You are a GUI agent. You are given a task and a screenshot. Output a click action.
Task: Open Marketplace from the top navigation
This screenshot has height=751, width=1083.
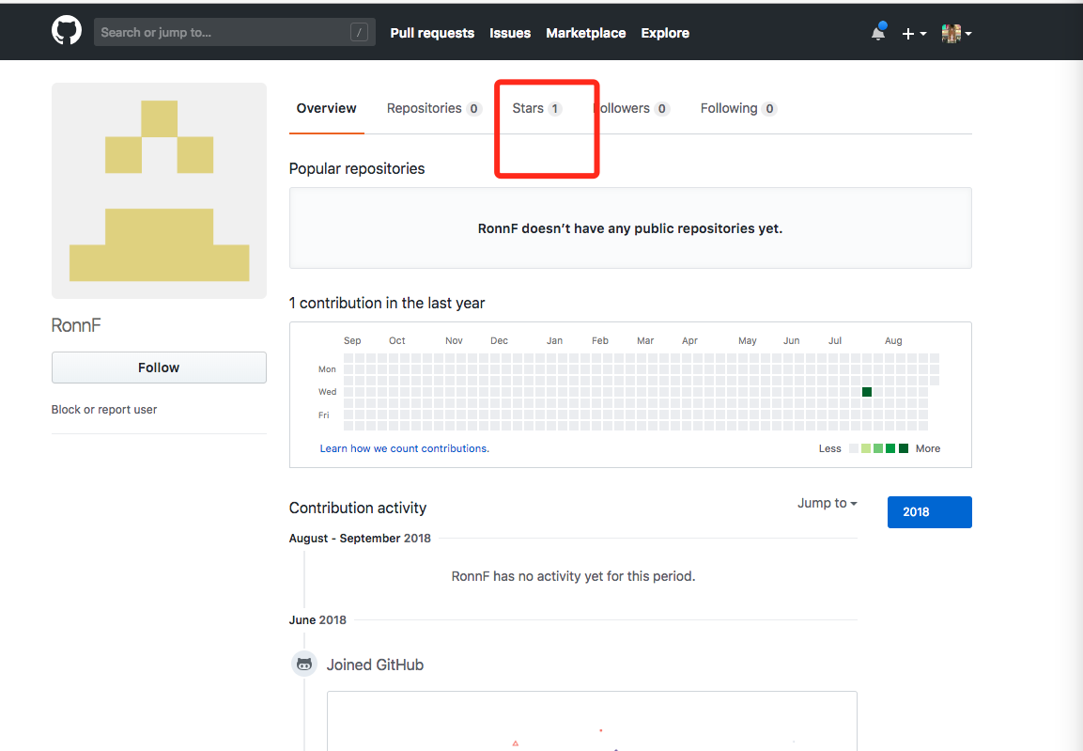coord(585,33)
